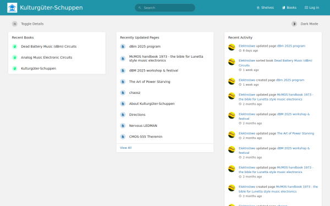Click book icon beside Analog Music Electronic Circuits
Screen dimensions: 330x206
[x=14, y=57]
